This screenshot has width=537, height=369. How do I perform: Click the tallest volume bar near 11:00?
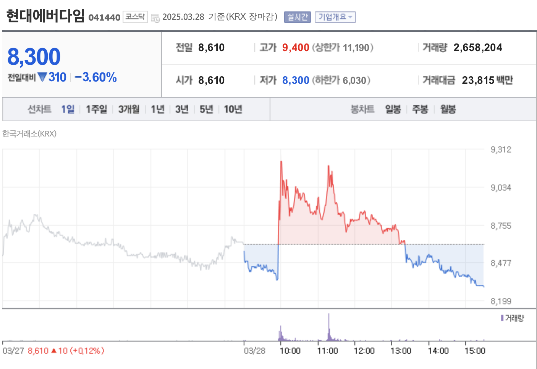[x=329, y=327]
